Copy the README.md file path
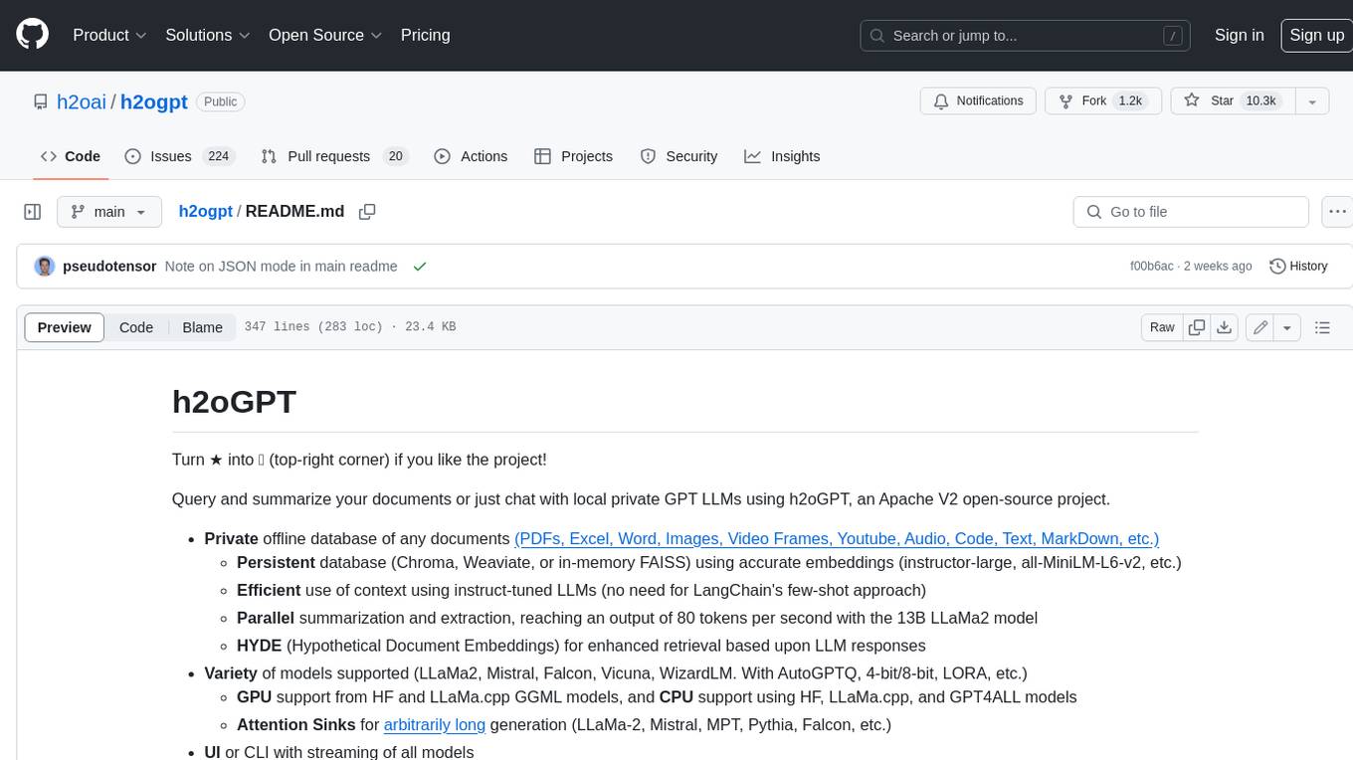The width and height of the screenshot is (1353, 760). click(367, 212)
